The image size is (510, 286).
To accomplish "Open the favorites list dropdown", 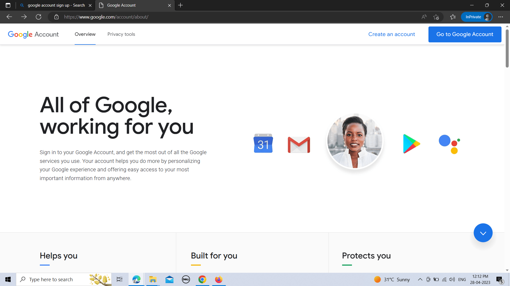I will 453,17.
